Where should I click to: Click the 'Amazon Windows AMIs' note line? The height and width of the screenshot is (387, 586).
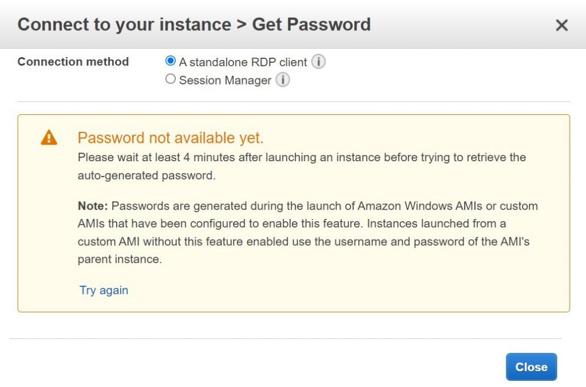tap(307, 206)
